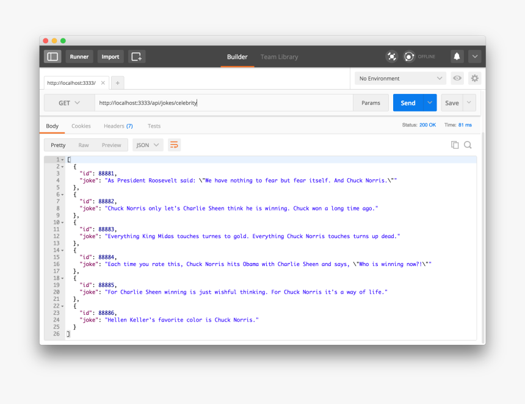525x404 pixels.
Task: Add a new request tab with plus
Action: (118, 82)
